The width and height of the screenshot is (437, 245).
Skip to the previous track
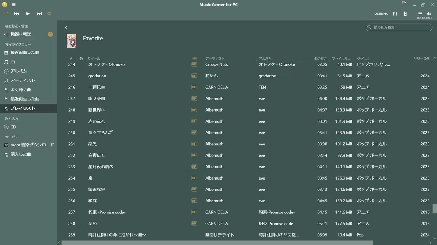pyautogui.click(x=17, y=13)
